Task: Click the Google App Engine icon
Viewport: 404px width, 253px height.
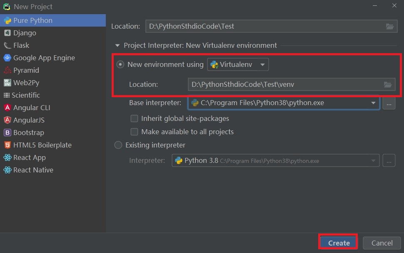Action: point(7,58)
